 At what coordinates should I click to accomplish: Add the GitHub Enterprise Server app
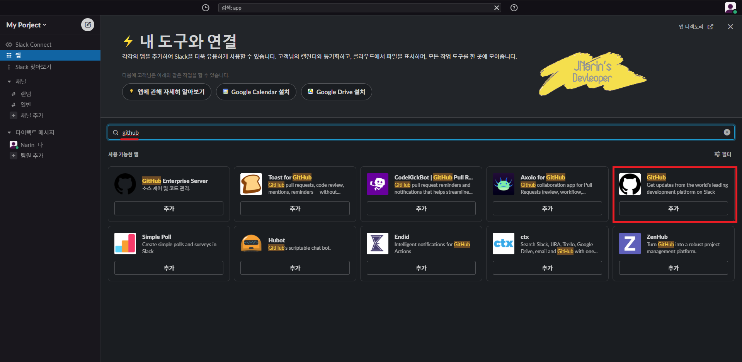[169, 208]
